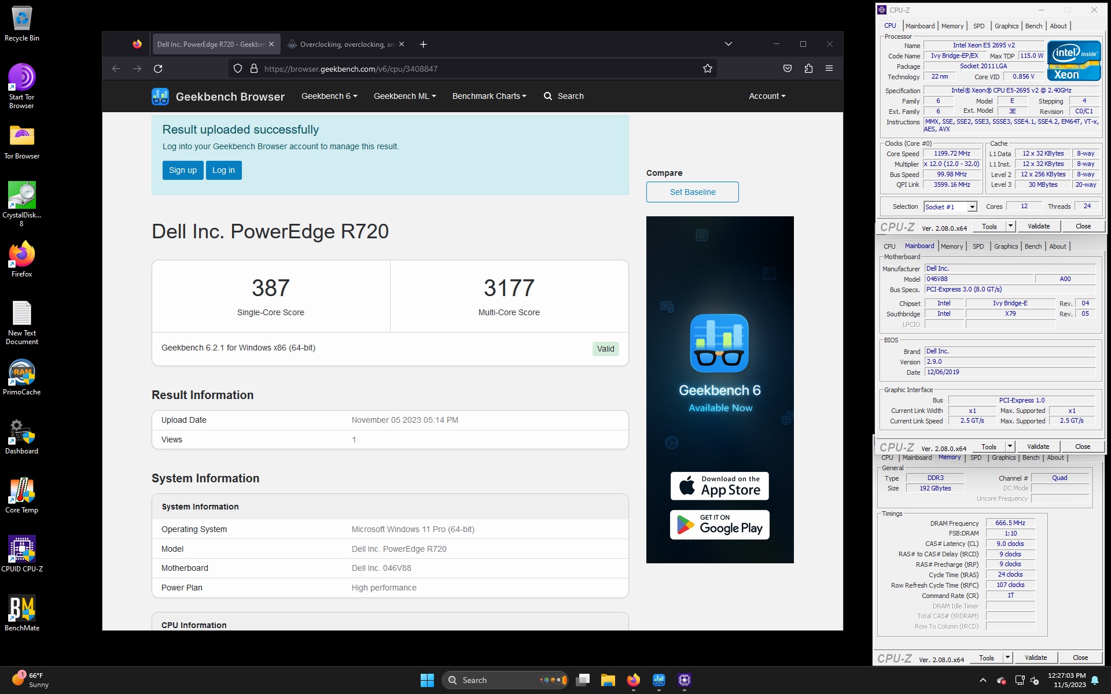Open notification bell in system tray
Screen dimensions: 1111x694
[x=1095, y=680]
